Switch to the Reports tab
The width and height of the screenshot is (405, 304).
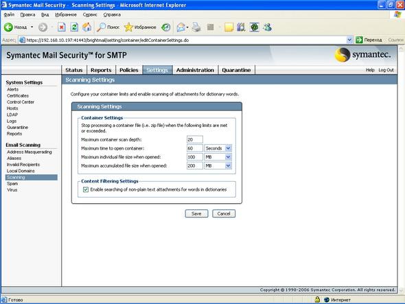pyautogui.click(x=101, y=70)
